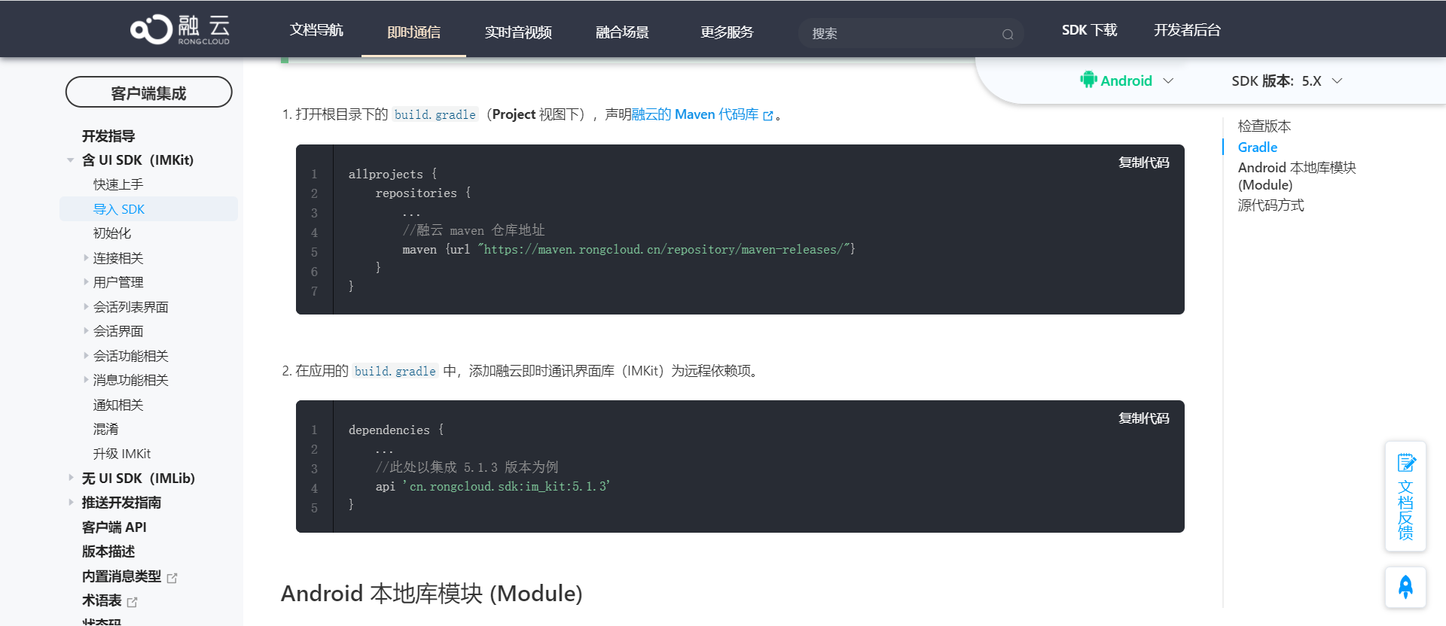
Task: Jump to 检查版本 in table of contents
Action: click(x=1264, y=126)
